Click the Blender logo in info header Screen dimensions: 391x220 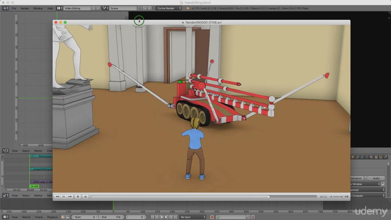(188, 8)
